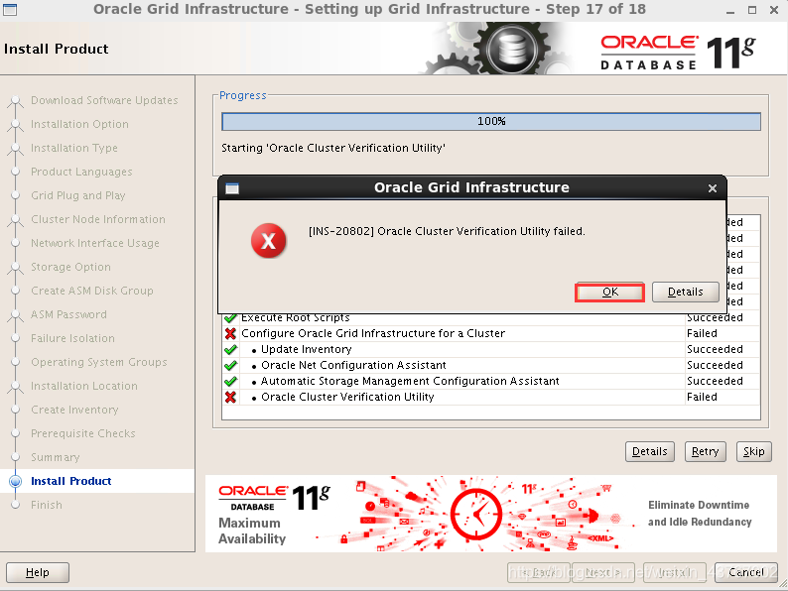Click Finish step
Viewport: 788px width, 591px height.
(47, 505)
